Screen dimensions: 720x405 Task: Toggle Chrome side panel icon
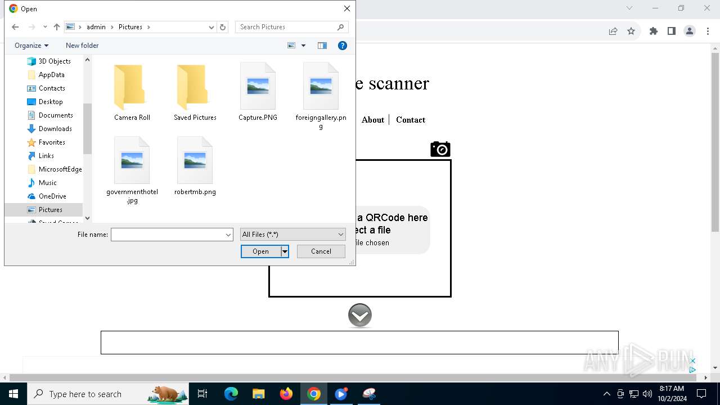(x=672, y=31)
